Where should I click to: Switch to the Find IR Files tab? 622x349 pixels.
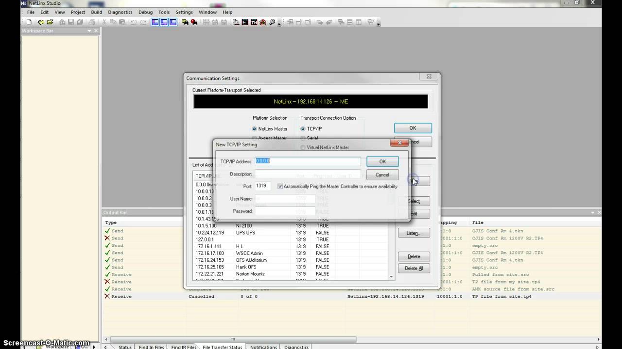(184, 347)
